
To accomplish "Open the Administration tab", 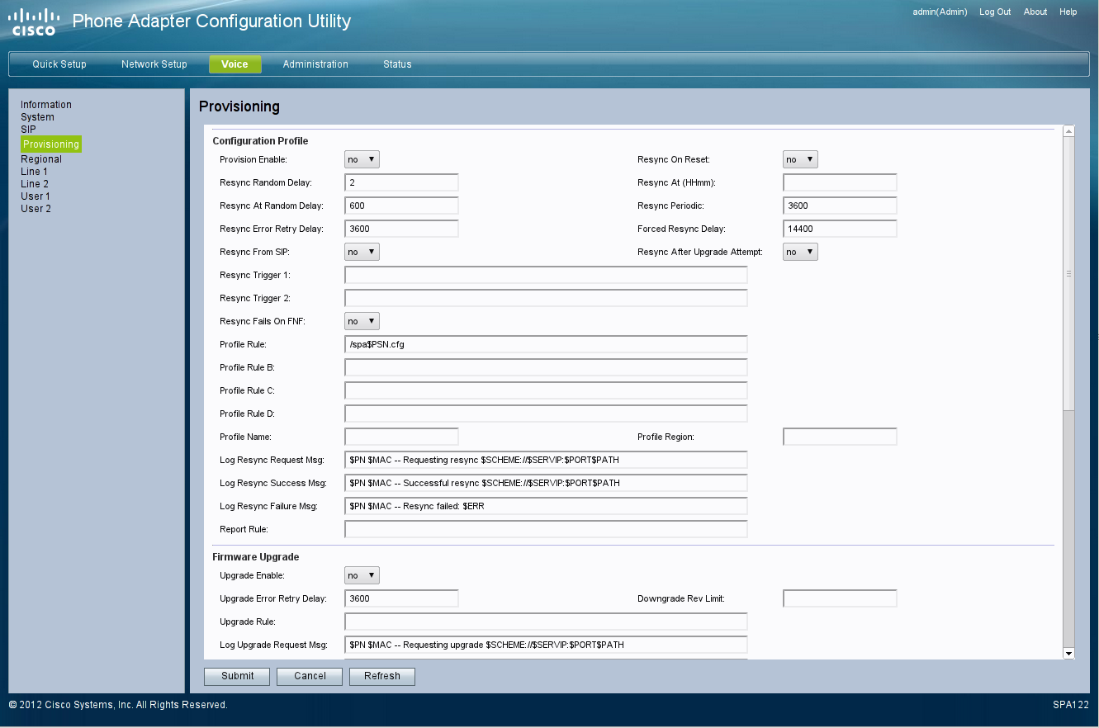I will [315, 64].
